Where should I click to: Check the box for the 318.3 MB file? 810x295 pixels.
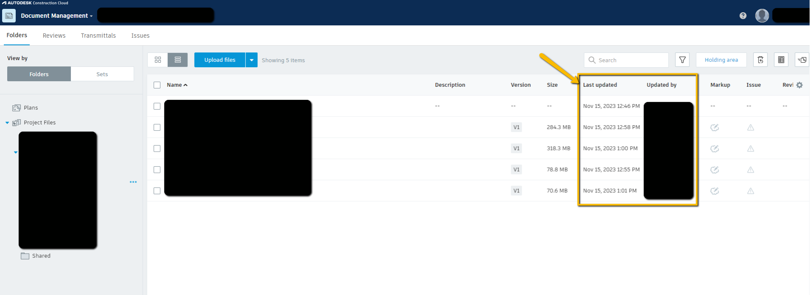(x=157, y=149)
